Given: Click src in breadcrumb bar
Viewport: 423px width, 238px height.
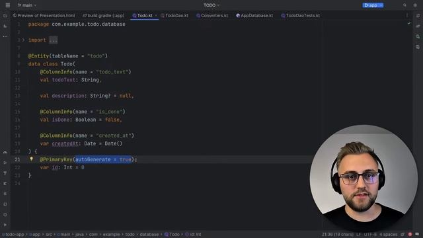Looking at the screenshot, I should pos(49,234).
